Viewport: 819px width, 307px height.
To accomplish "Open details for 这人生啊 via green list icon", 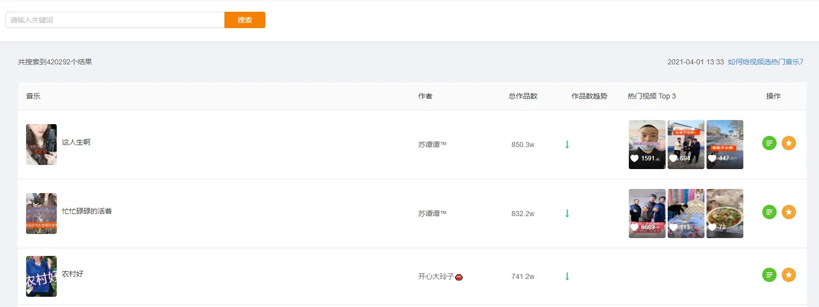I will 769,143.
